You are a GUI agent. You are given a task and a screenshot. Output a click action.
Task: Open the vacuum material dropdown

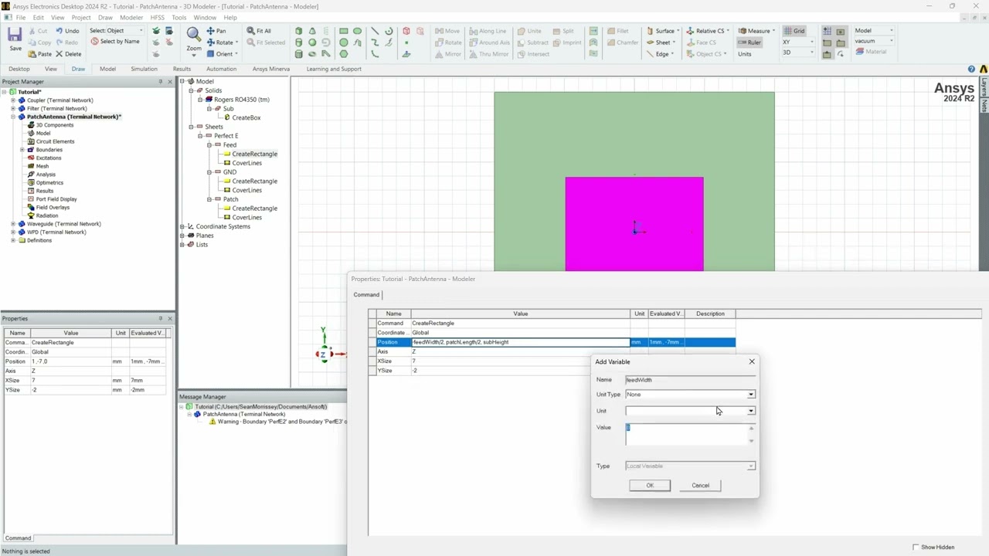(x=891, y=41)
